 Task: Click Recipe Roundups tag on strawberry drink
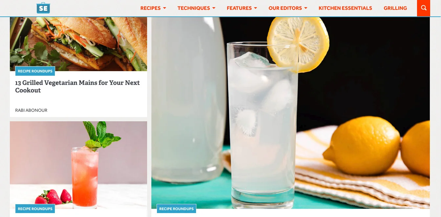[35, 209]
